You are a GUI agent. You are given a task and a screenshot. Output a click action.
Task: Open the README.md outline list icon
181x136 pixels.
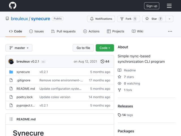(11, 119)
